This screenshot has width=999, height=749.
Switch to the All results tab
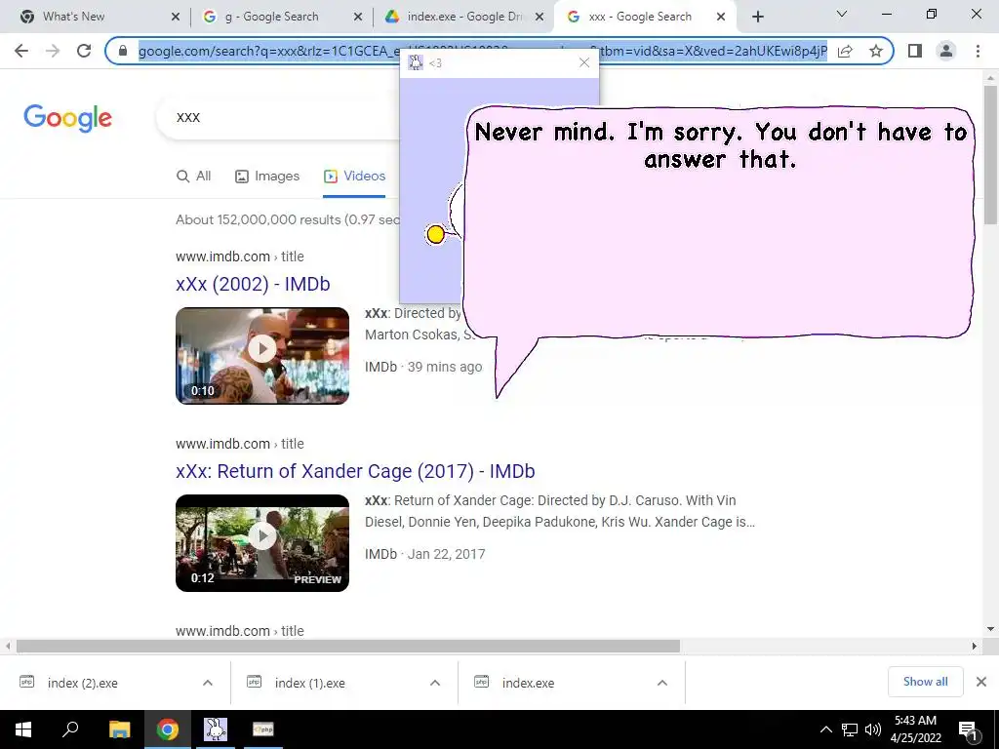click(194, 177)
